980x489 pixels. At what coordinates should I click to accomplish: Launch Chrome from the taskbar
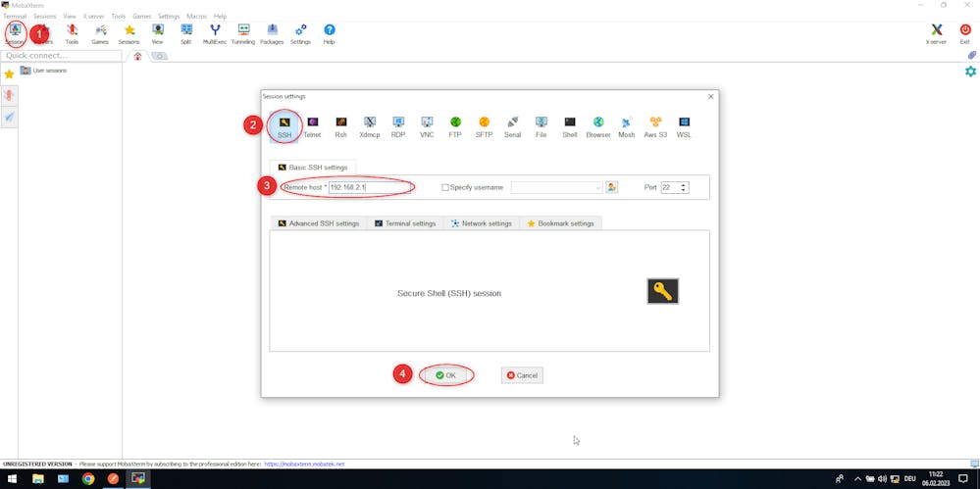click(x=88, y=479)
